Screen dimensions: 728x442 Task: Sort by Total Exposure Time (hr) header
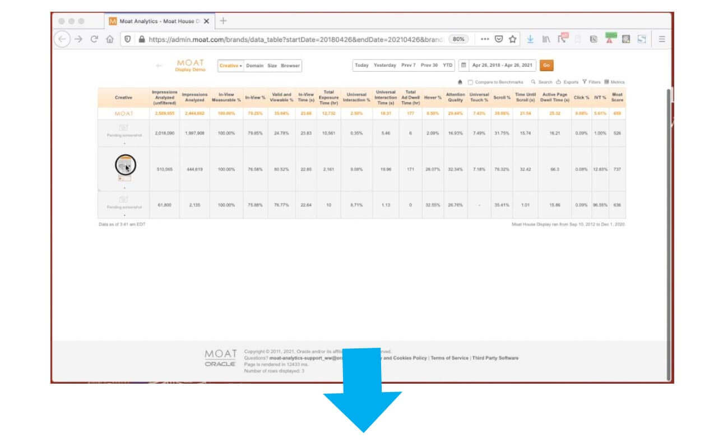pyautogui.click(x=328, y=98)
